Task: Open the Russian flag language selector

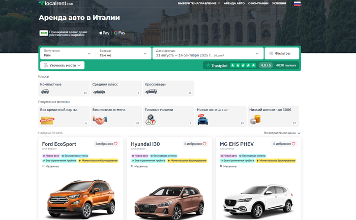Action: click(x=297, y=4)
